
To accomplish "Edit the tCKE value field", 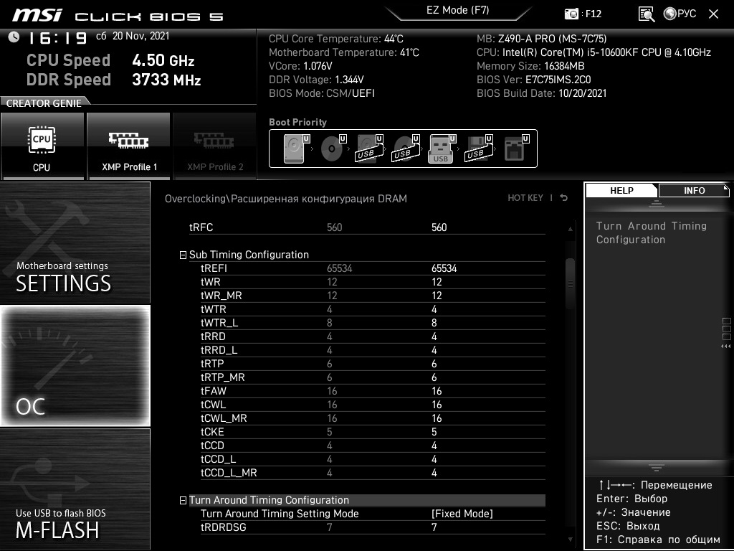I will click(434, 431).
